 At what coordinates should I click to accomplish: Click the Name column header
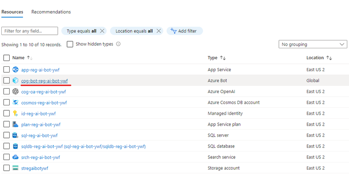(x=18, y=58)
